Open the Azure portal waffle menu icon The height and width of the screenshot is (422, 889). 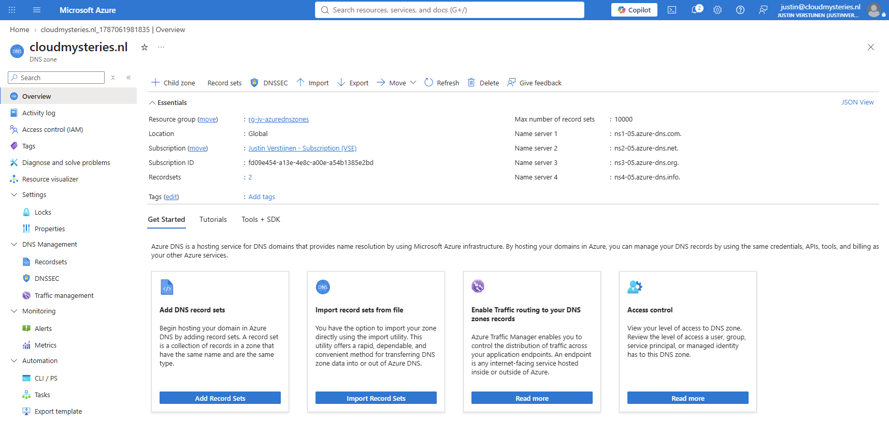point(12,10)
